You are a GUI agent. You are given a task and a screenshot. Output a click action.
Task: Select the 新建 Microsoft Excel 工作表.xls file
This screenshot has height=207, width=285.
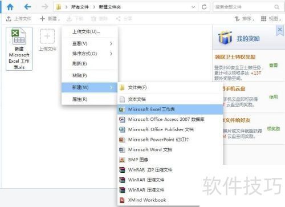click(19, 48)
